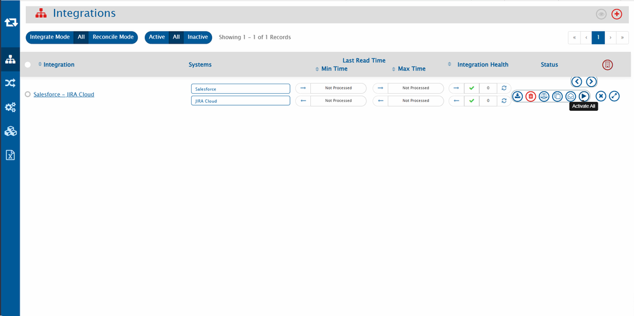Sort by Max Time column arrows

[393, 69]
